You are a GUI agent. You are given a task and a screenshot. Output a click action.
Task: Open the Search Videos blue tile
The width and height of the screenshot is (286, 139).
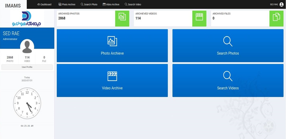228,80
